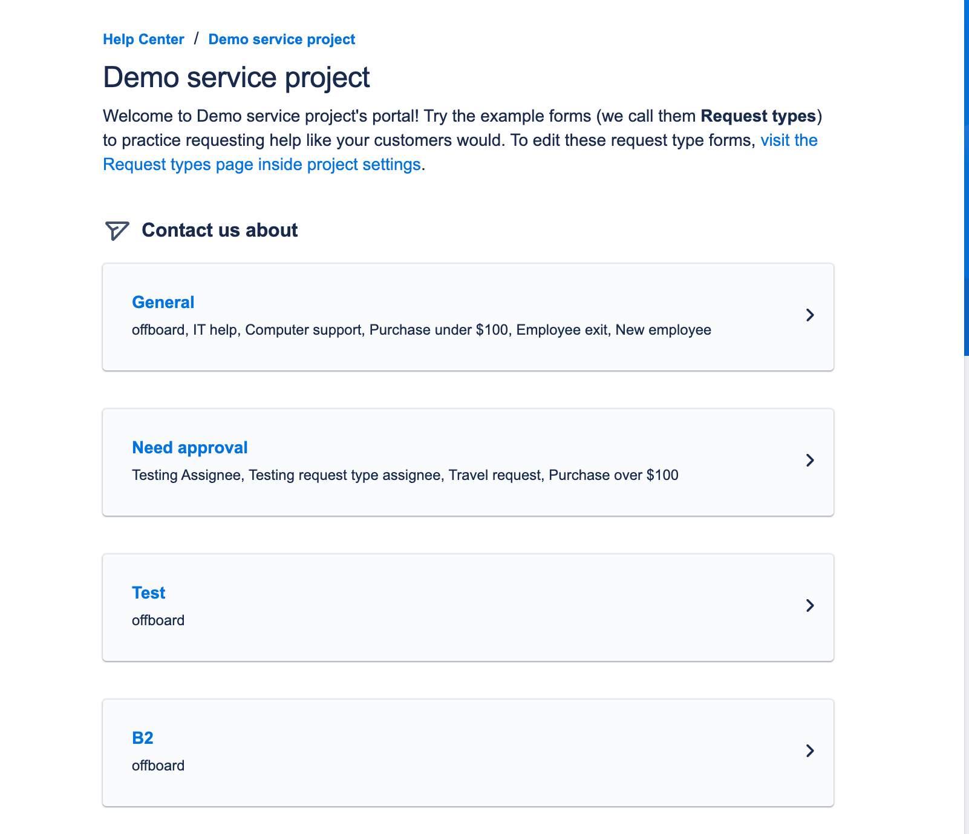The width and height of the screenshot is (969, 834).
Task: Navigate to Help Center breadcrumb
Action: (143, 39)
